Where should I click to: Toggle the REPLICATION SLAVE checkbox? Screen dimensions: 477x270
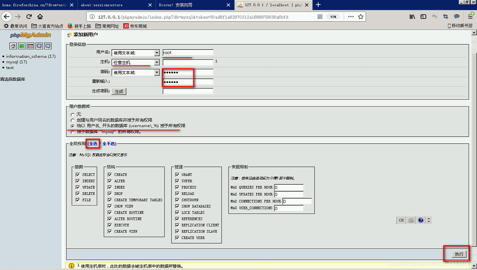coord(177,231)
